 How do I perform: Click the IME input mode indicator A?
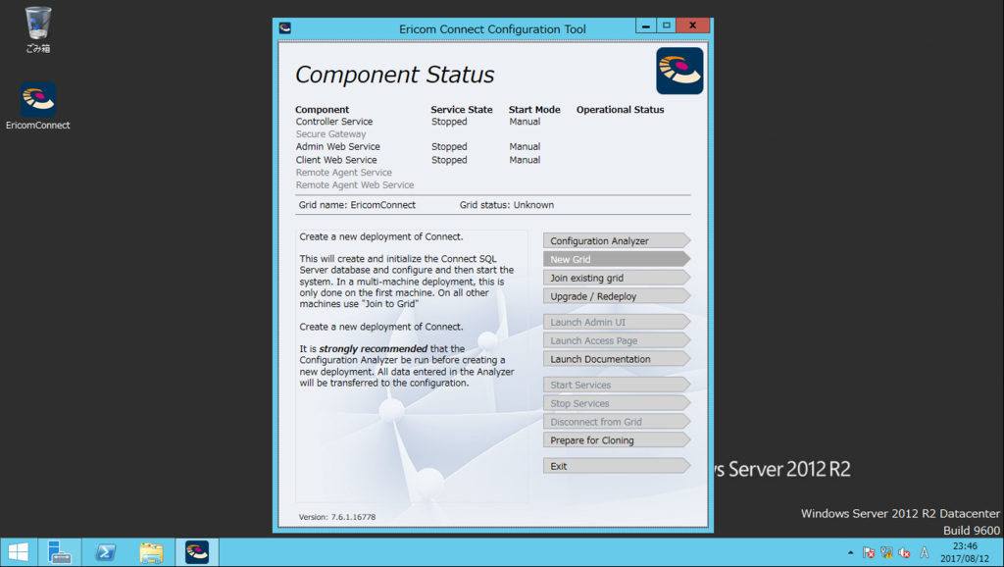pyautogui.click(x=924, y=552)
